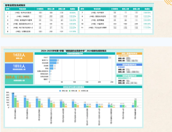Click the 报到率最低的专业 panel header
The image size is (172, 132).
coord(129,76)
